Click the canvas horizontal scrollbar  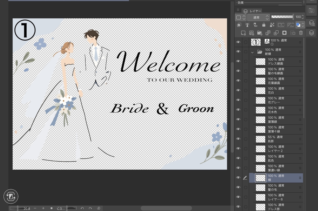pos(166,208)
